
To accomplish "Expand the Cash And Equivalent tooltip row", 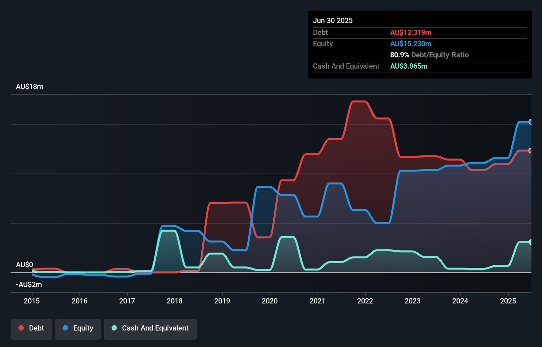I will coord(346,66).
